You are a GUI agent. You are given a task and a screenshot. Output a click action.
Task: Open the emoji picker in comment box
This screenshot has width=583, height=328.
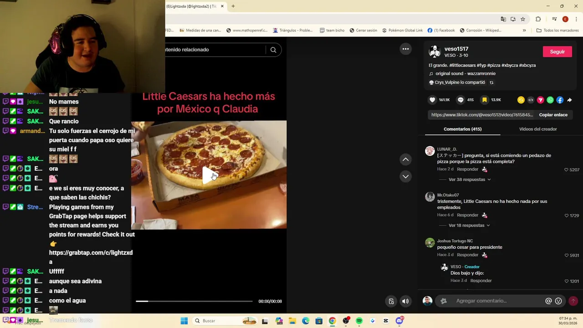coord(558,301)
